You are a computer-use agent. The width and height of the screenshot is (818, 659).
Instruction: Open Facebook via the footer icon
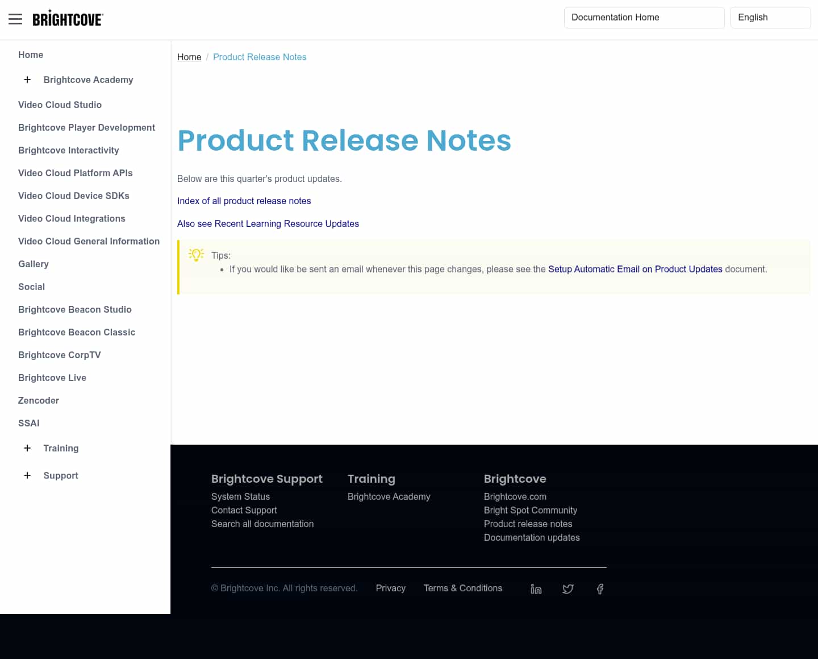[600, 589]
